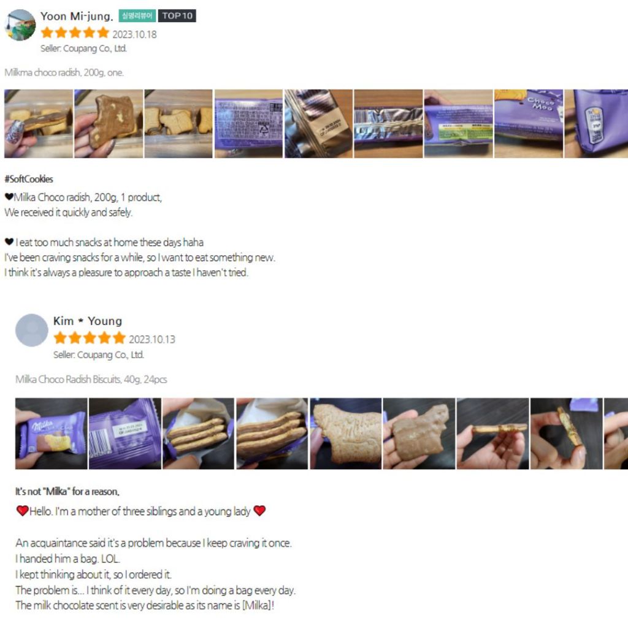628x628 pixels.
Task: View photo of biscuit side profile held in fingers
Action: 492,434
